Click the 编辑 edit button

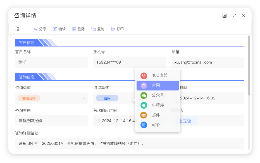click(59, 29)
